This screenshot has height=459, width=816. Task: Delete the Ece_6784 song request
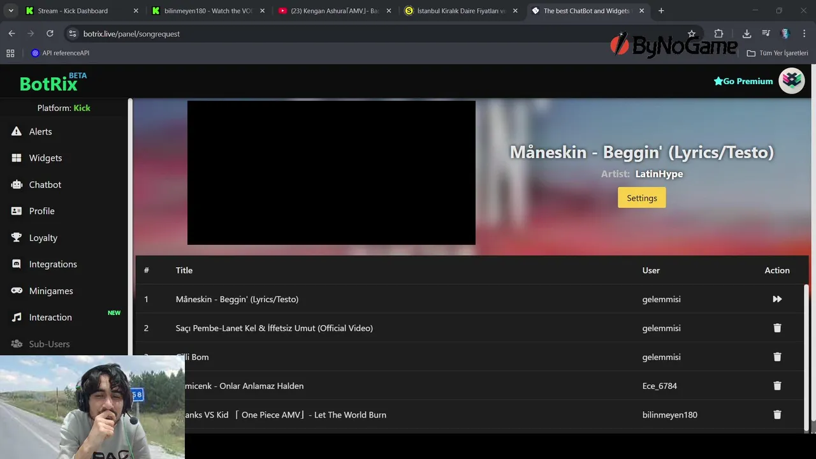(x=777, y=386)
